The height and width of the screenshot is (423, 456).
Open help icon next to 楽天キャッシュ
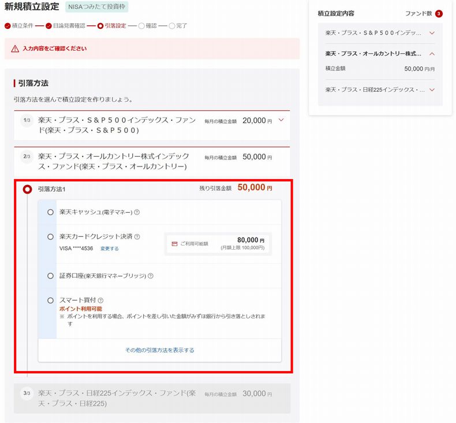click(x=137, y=212)
